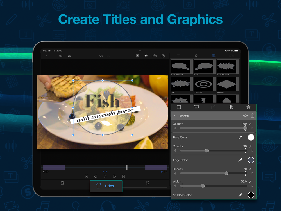Delete the SHAPE layer with trash icon

253,116
